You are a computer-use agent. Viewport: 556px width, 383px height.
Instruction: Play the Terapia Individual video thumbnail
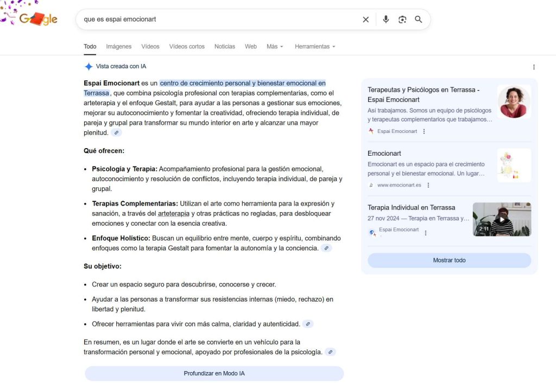click(502, 220)
